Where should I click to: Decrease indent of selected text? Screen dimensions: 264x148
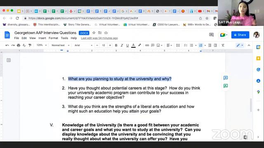[x=210, y=45]
